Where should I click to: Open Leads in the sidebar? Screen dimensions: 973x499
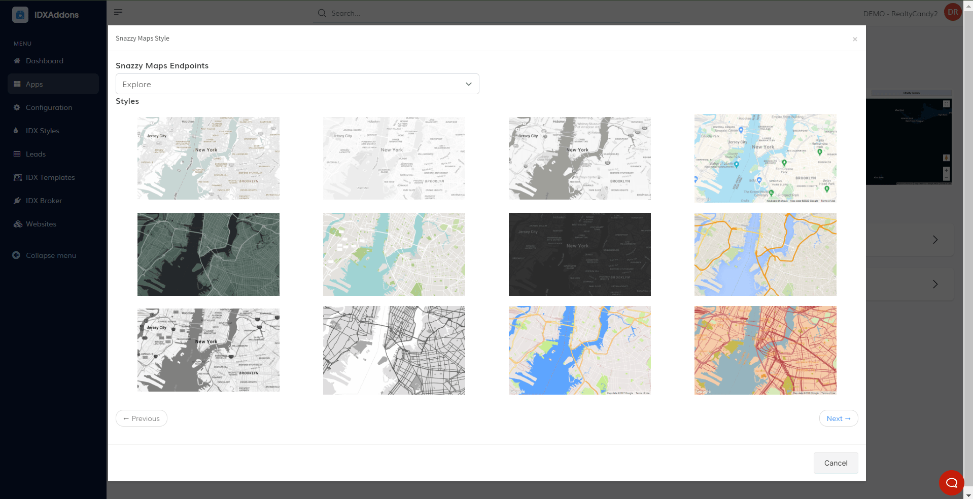[36, 154]
